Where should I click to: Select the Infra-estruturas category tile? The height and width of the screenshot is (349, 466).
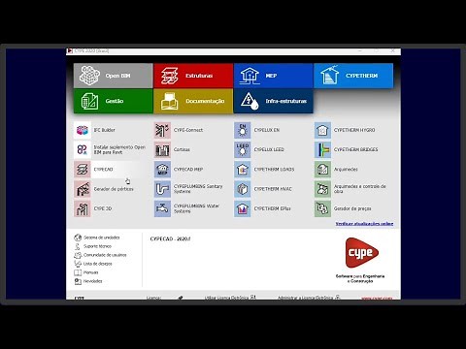click(273, 101)
